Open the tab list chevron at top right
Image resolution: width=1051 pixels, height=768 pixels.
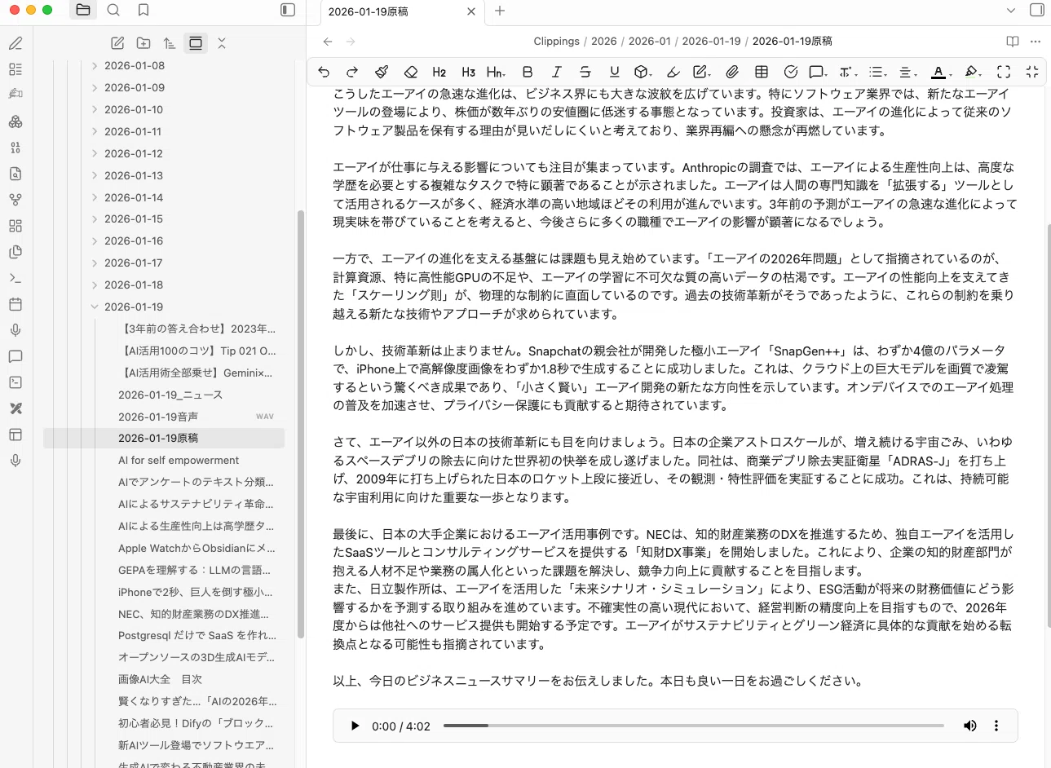[x=1011, y=11]
